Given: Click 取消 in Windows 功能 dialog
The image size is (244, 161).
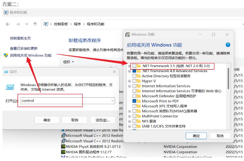Looking at the screenshot, I should pyautogui.click(x=220, y=136).
